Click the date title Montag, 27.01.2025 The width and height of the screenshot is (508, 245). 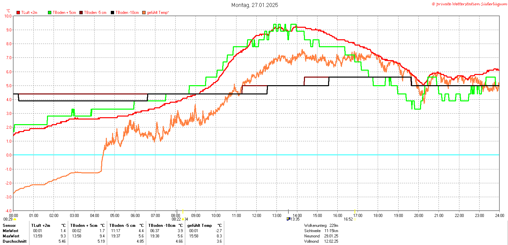point(255,5)
